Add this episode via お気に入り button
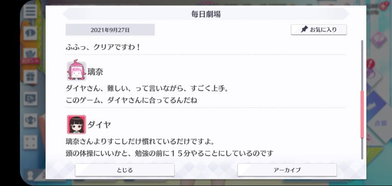 click(319, 30)
